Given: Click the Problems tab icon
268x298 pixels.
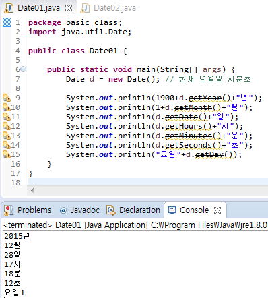Looking at the screenshot, I should 9,210.
